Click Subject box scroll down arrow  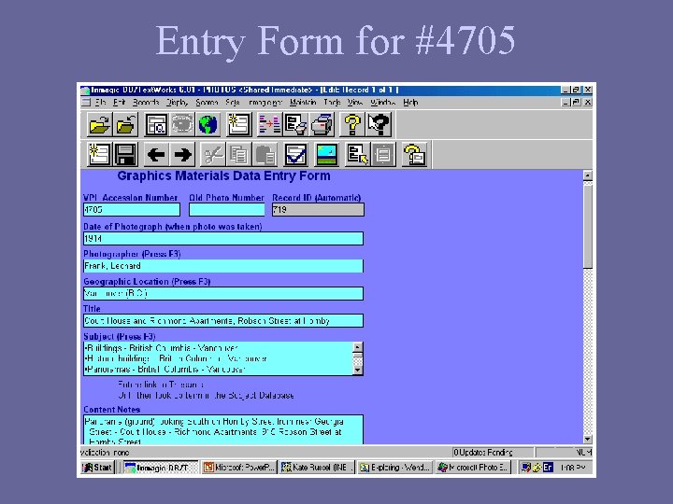coord(357,370)
